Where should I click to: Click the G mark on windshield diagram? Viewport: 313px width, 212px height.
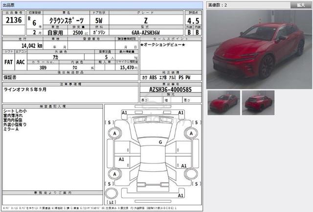click(160, 142)
